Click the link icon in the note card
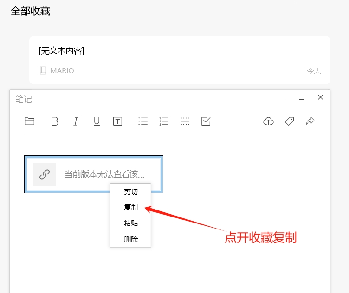 [x=45, y=174]
